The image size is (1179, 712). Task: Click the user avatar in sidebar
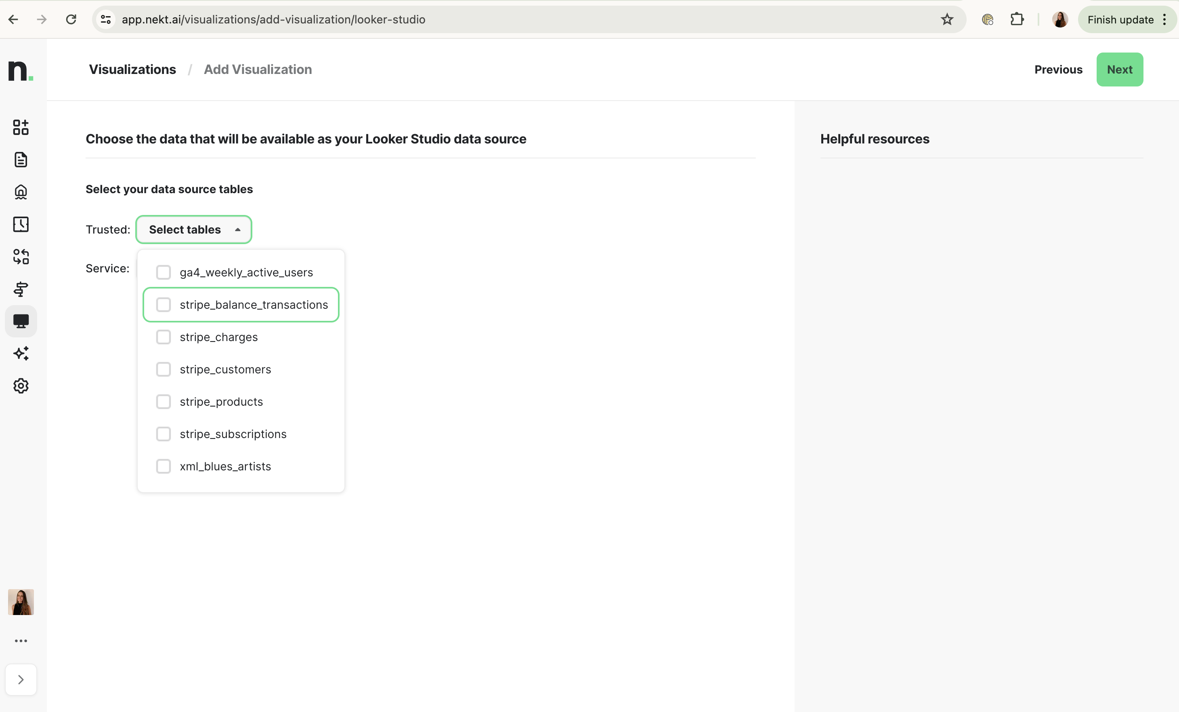[21, 602]
